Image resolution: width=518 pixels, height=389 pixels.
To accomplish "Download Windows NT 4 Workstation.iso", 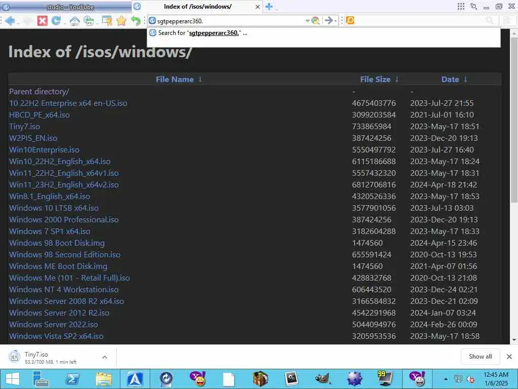I will tap(64, 289).
